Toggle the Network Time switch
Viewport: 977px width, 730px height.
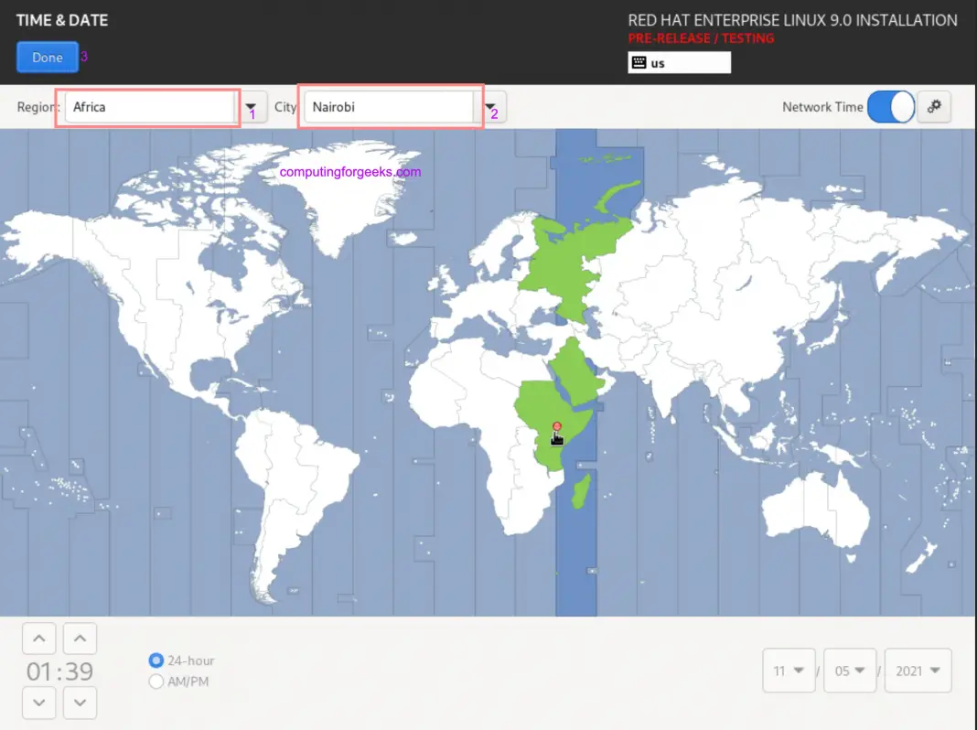click(890, 107)
